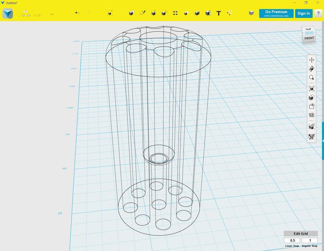The width and height of the screenshot is (324, 251).
Task: Open the display style materials/outlines menu
Action: coord(312,98)
